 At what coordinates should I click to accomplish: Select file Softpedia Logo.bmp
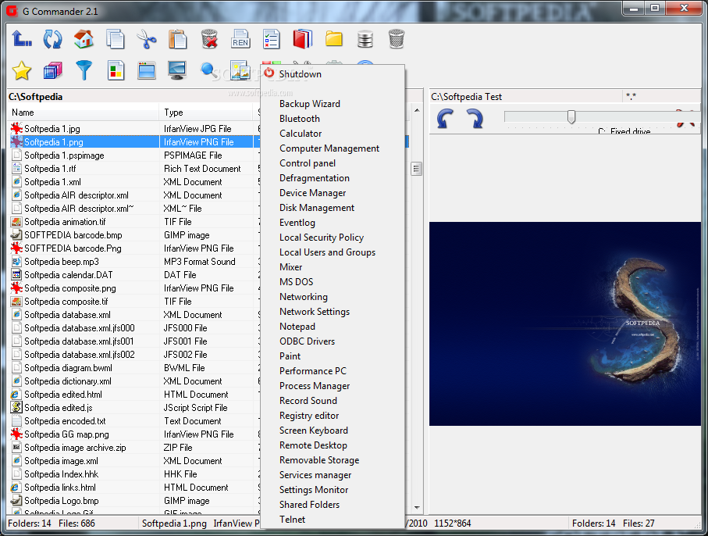62,501
